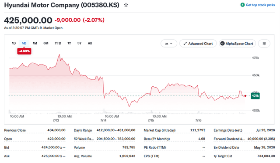
Task: Click the market status timestamp text
Action: click(34, 28)
